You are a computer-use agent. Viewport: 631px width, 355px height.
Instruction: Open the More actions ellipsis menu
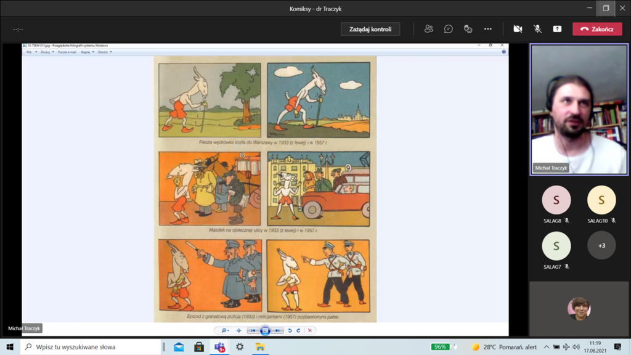pos(488,29)
